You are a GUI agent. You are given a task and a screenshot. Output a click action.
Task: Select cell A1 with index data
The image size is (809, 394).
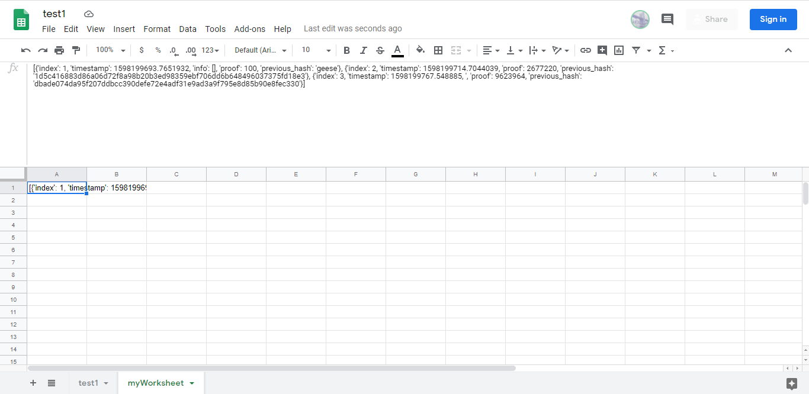click(57, 188)
